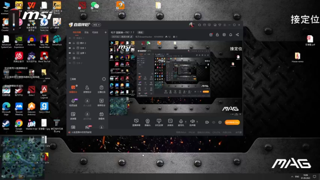Image resolution: width=320 pixels, height=180 pixels.
Task: Toggle the lock on 图片 2 source
Action: click(x=74, y=43)
